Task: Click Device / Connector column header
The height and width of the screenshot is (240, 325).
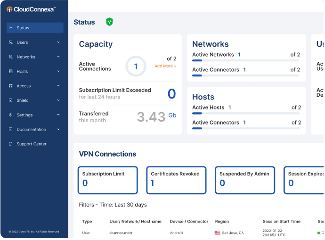Action: coord(189,221)
